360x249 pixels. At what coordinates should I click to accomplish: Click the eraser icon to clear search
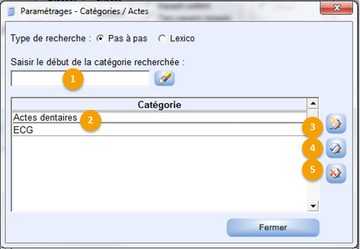click(164, 79)
